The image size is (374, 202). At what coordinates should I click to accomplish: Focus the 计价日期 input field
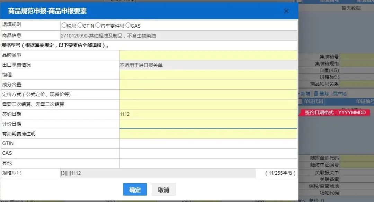coord(208,124)
